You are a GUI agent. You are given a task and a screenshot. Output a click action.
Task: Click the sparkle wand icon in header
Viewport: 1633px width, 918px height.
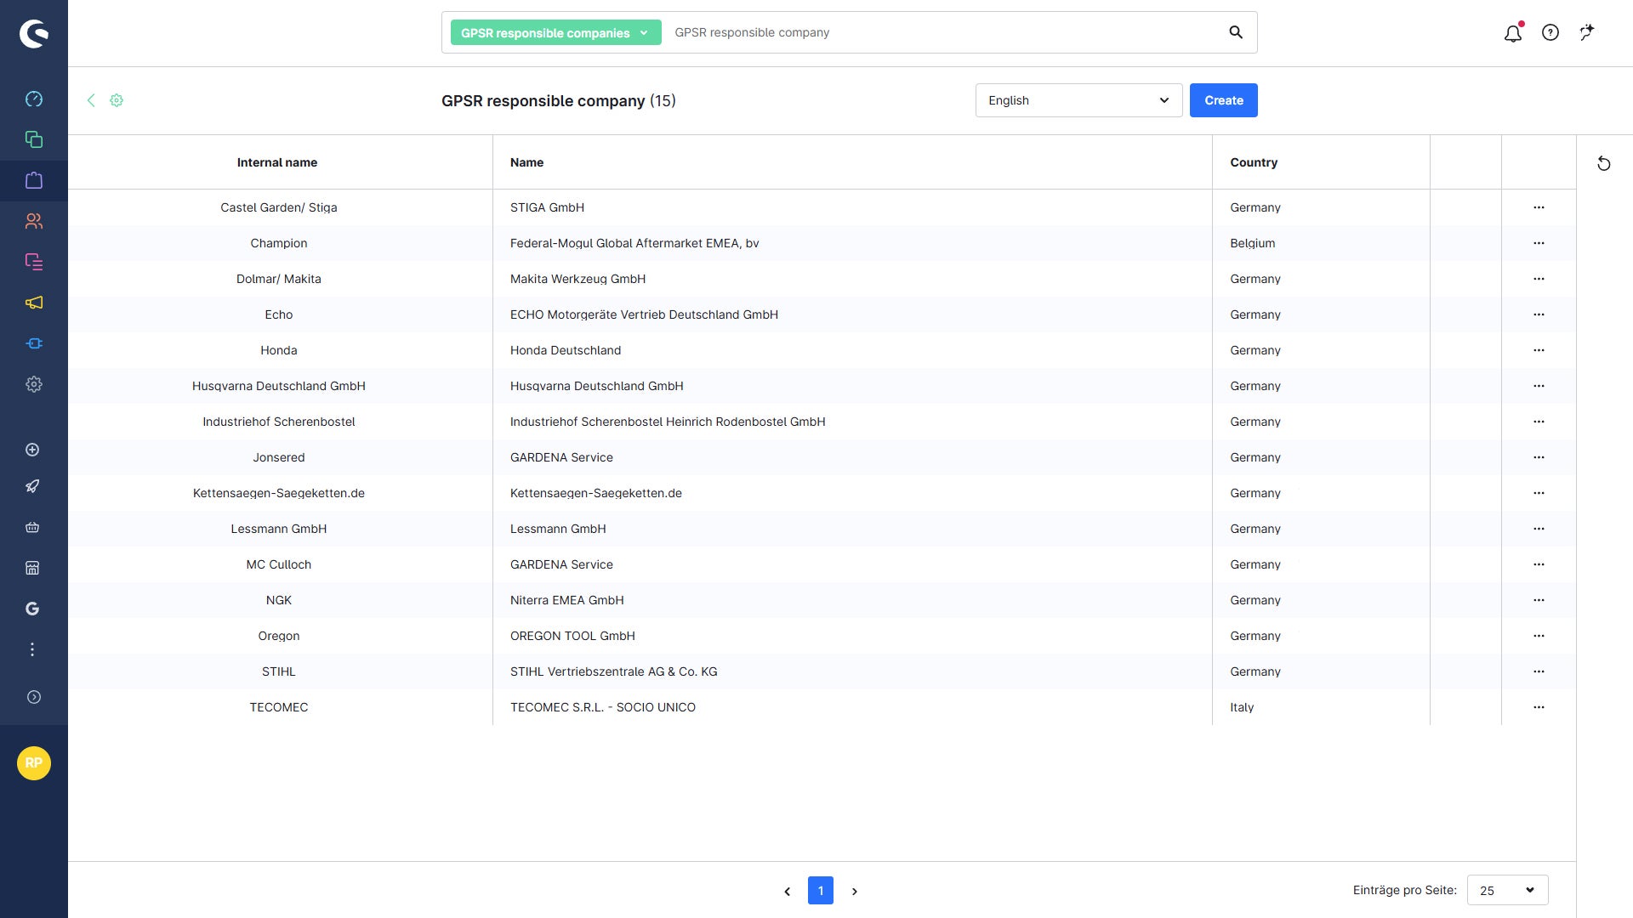pos(1587,32)
